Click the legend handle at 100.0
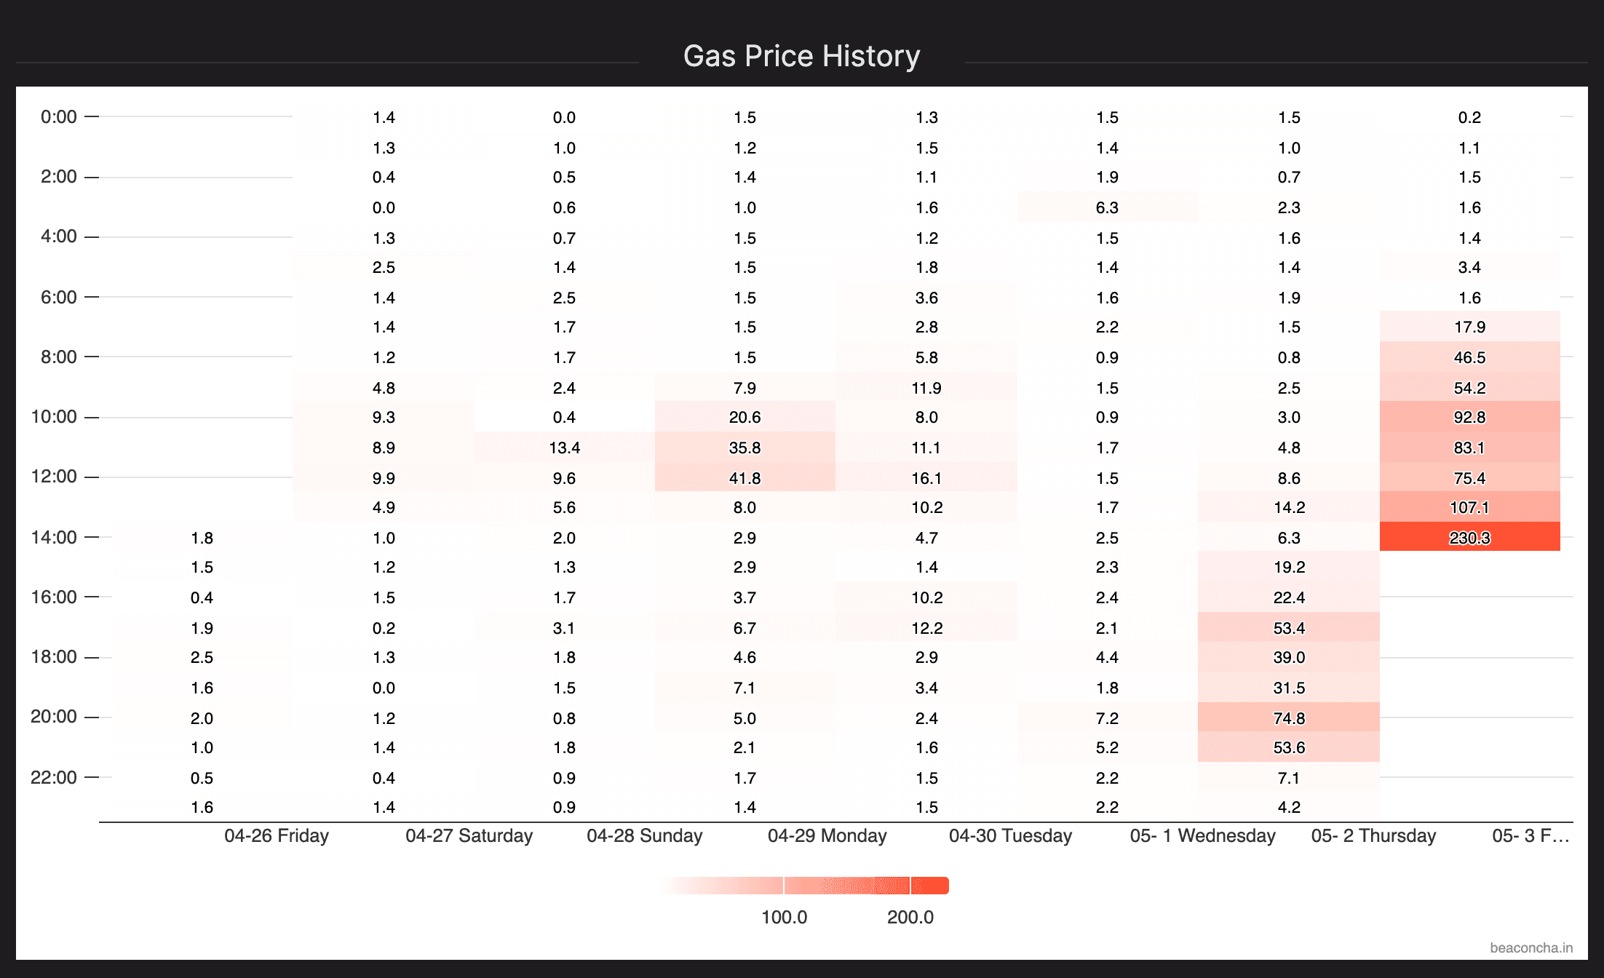 pos(784,886)
